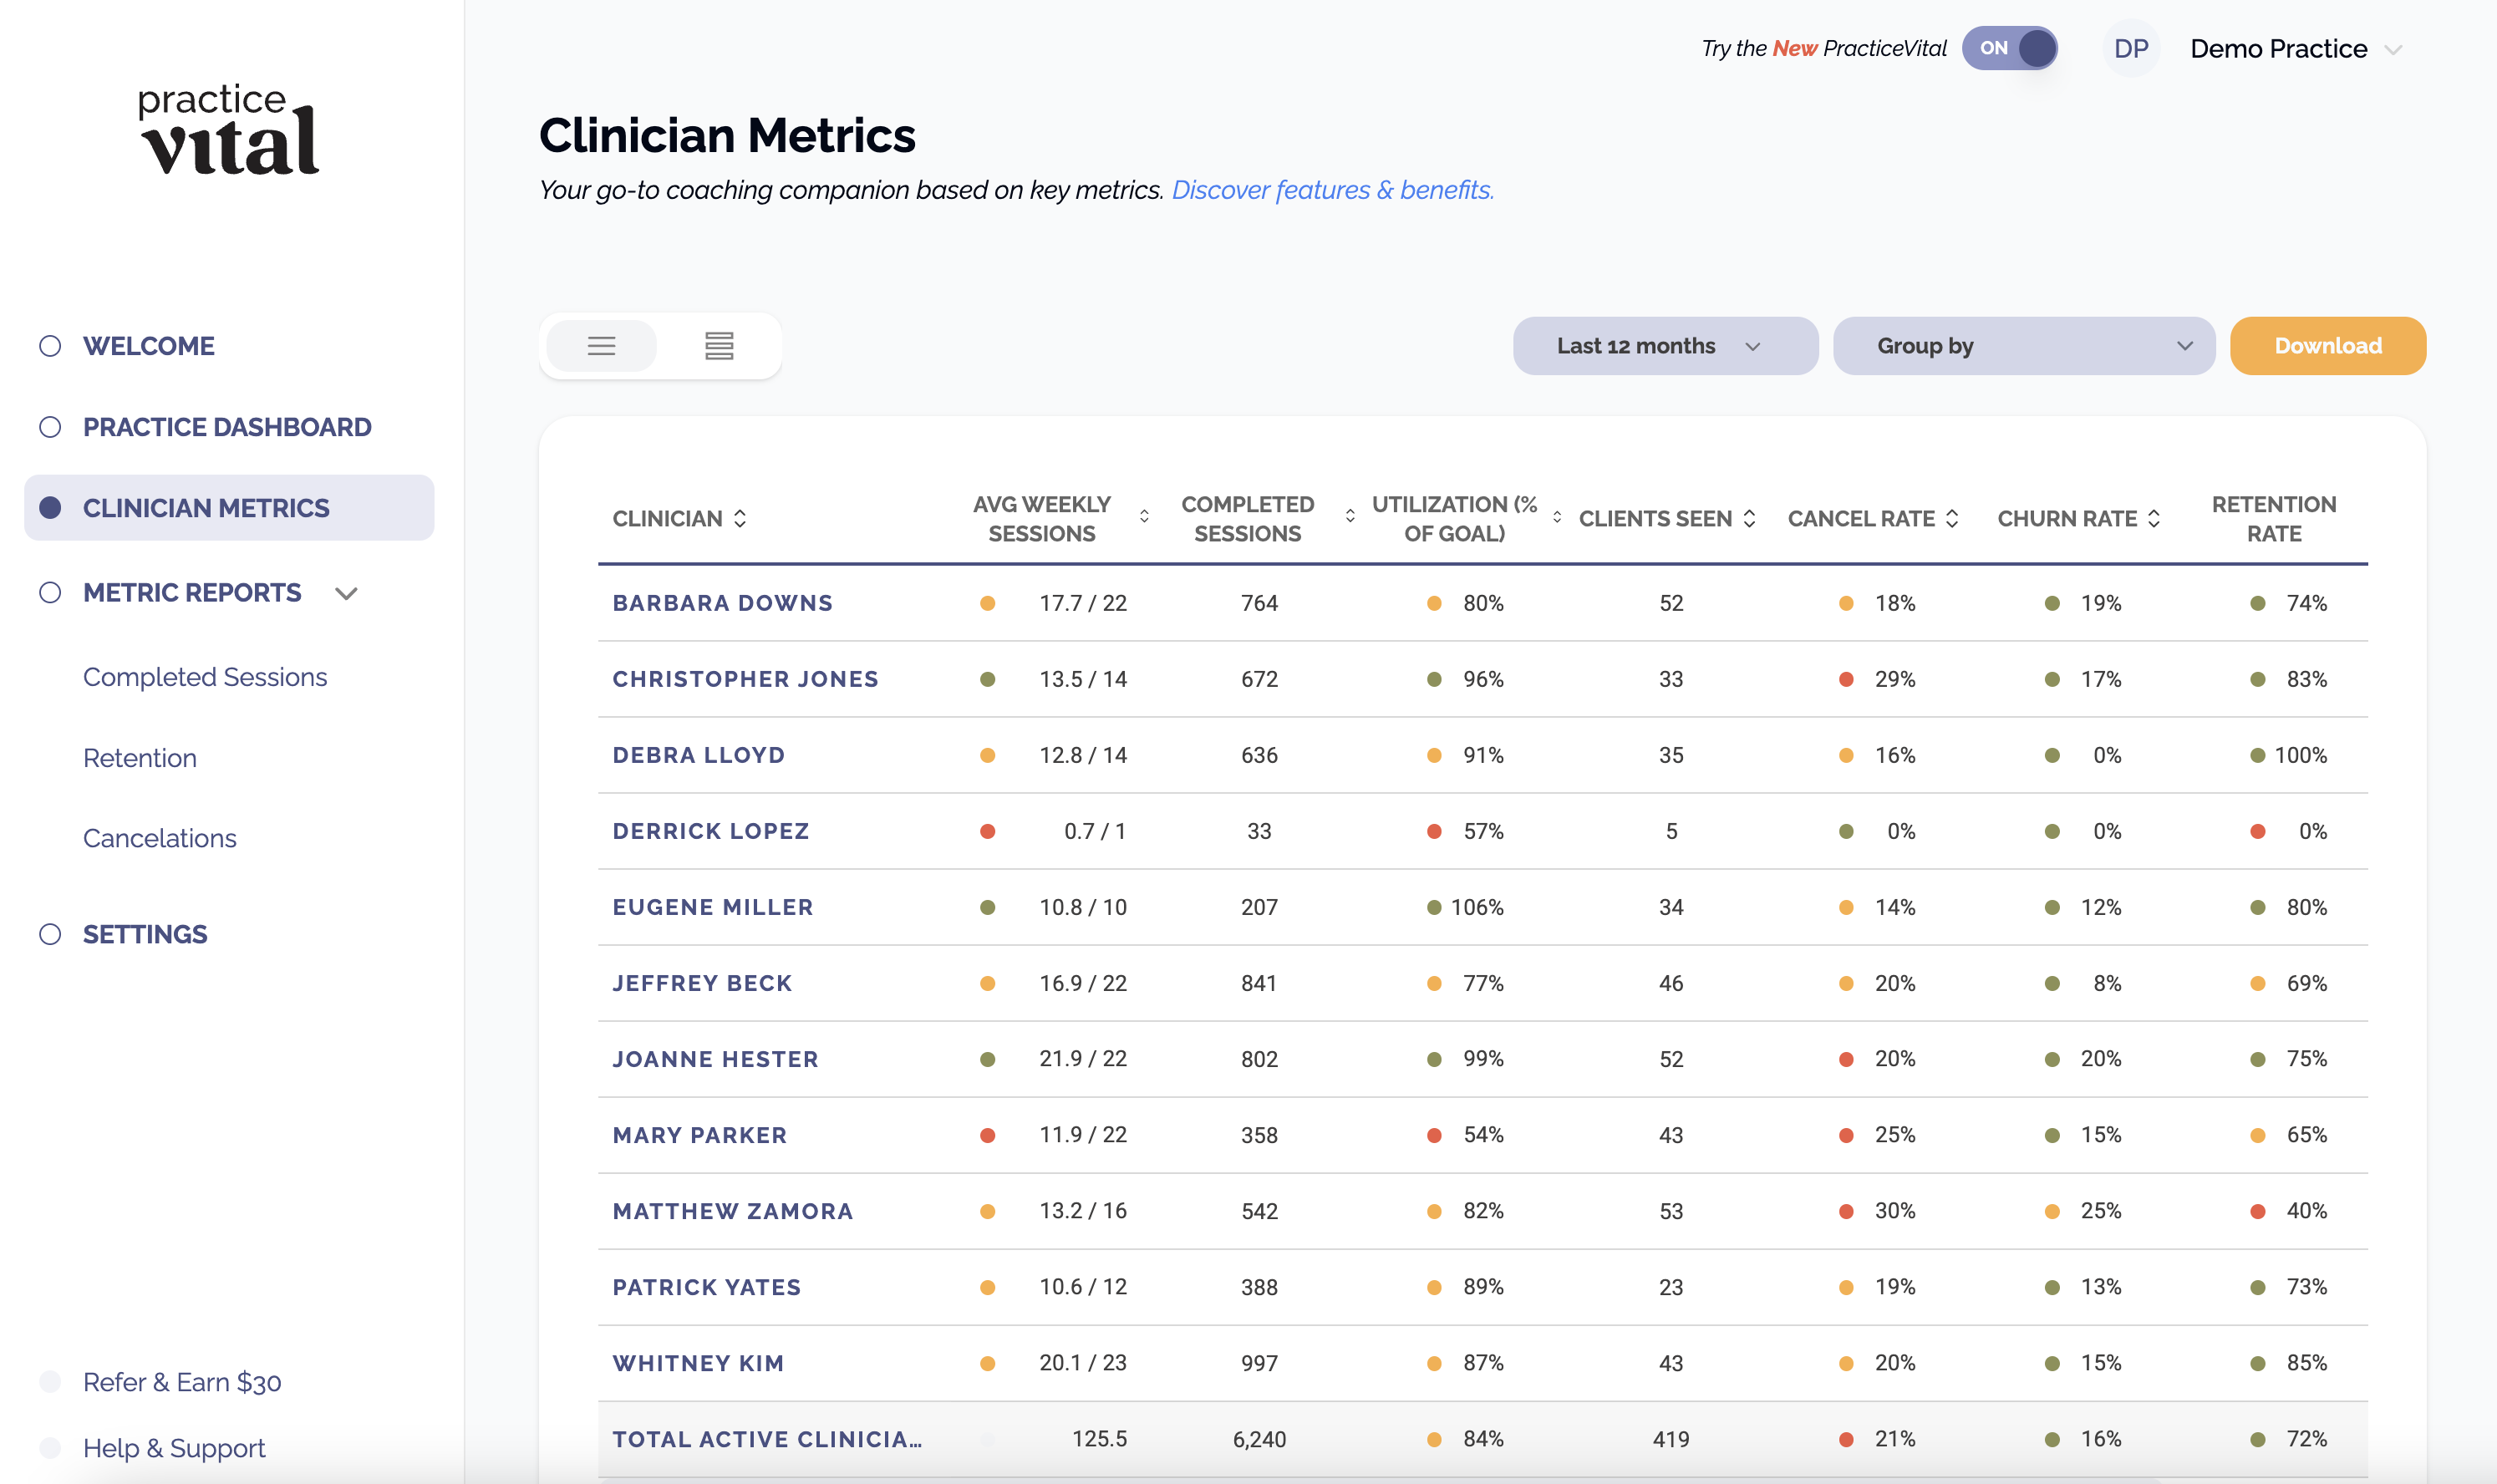Open the Group by dropdown
Viewport: 2497px width, 1484px height.
click(2023, 346)
